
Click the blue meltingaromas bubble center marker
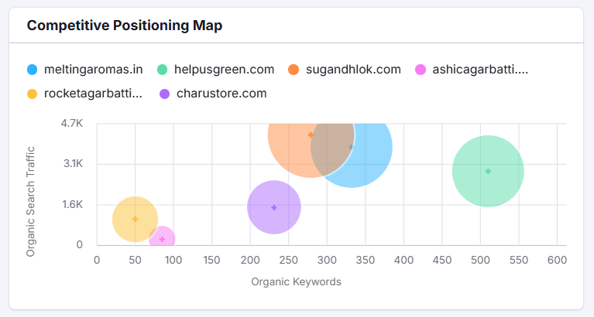point(351,147)
